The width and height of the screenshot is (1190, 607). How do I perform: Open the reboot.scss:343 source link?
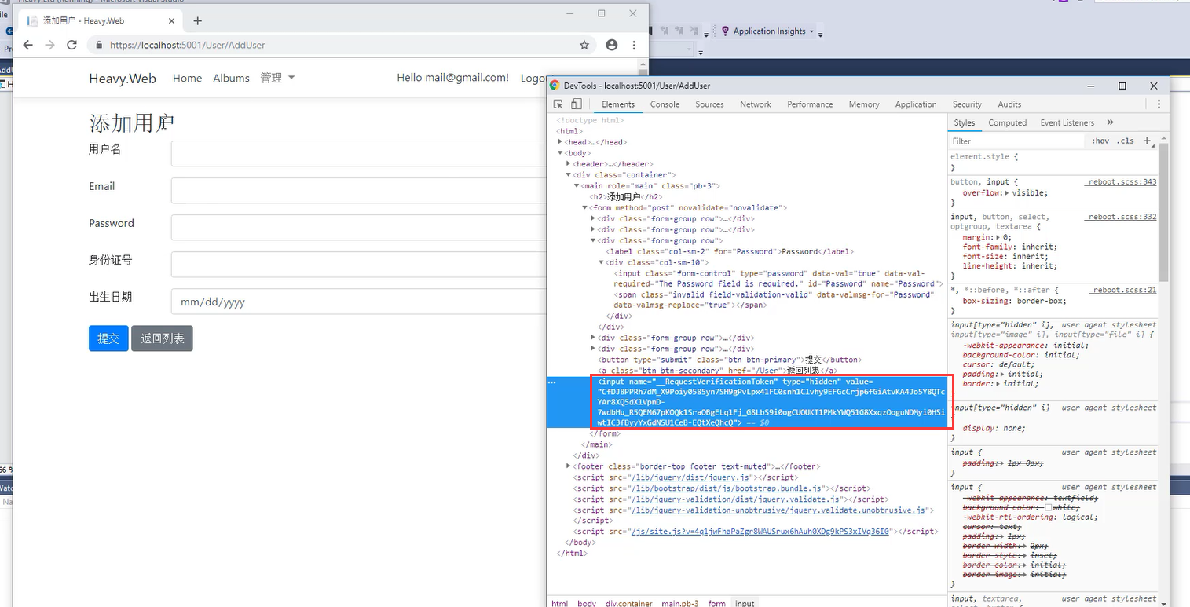tap(1120, 181)
